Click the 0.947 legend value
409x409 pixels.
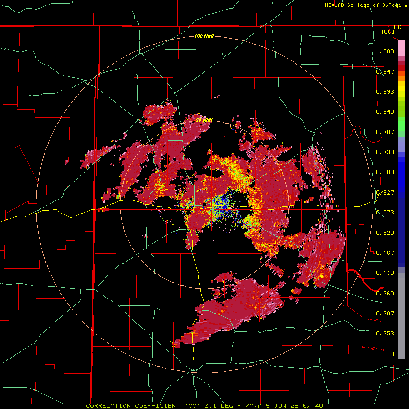coord(385,71)
